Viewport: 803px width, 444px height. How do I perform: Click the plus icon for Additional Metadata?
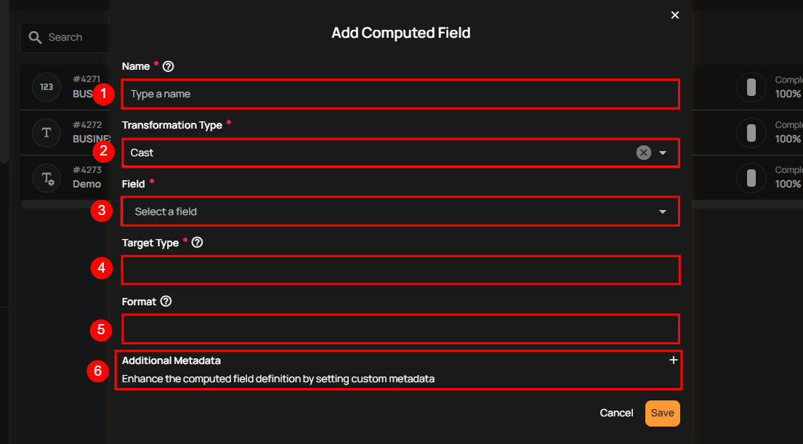pyautogui.click(x=673, y=360)
